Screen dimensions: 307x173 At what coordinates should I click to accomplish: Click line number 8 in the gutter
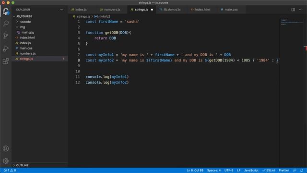click(79, 60)
